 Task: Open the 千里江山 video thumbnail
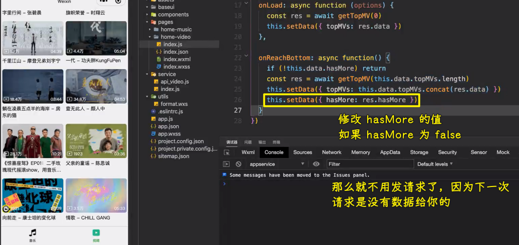coord(33,39)
